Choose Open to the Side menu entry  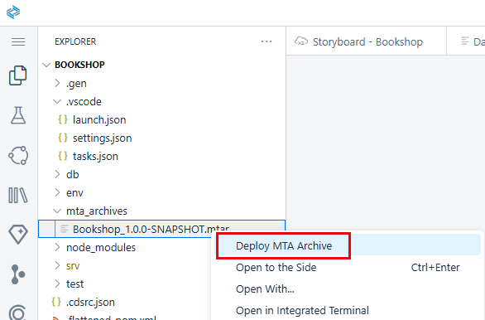tap(348, 267)
